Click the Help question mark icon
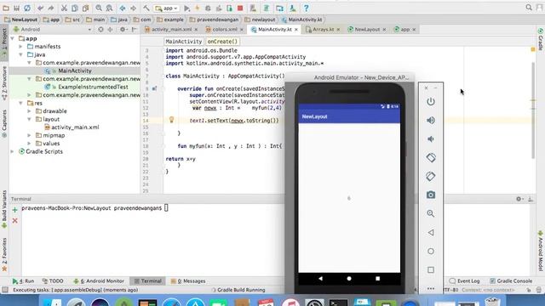Image resolution: width=545 pixels, height=306 pixels. pyautogui.click(x=306, y=8)
